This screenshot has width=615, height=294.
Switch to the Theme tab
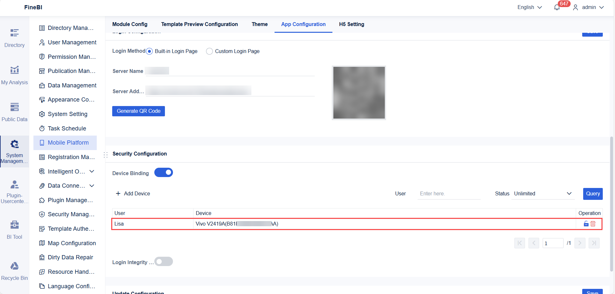(x=259, y=24)
